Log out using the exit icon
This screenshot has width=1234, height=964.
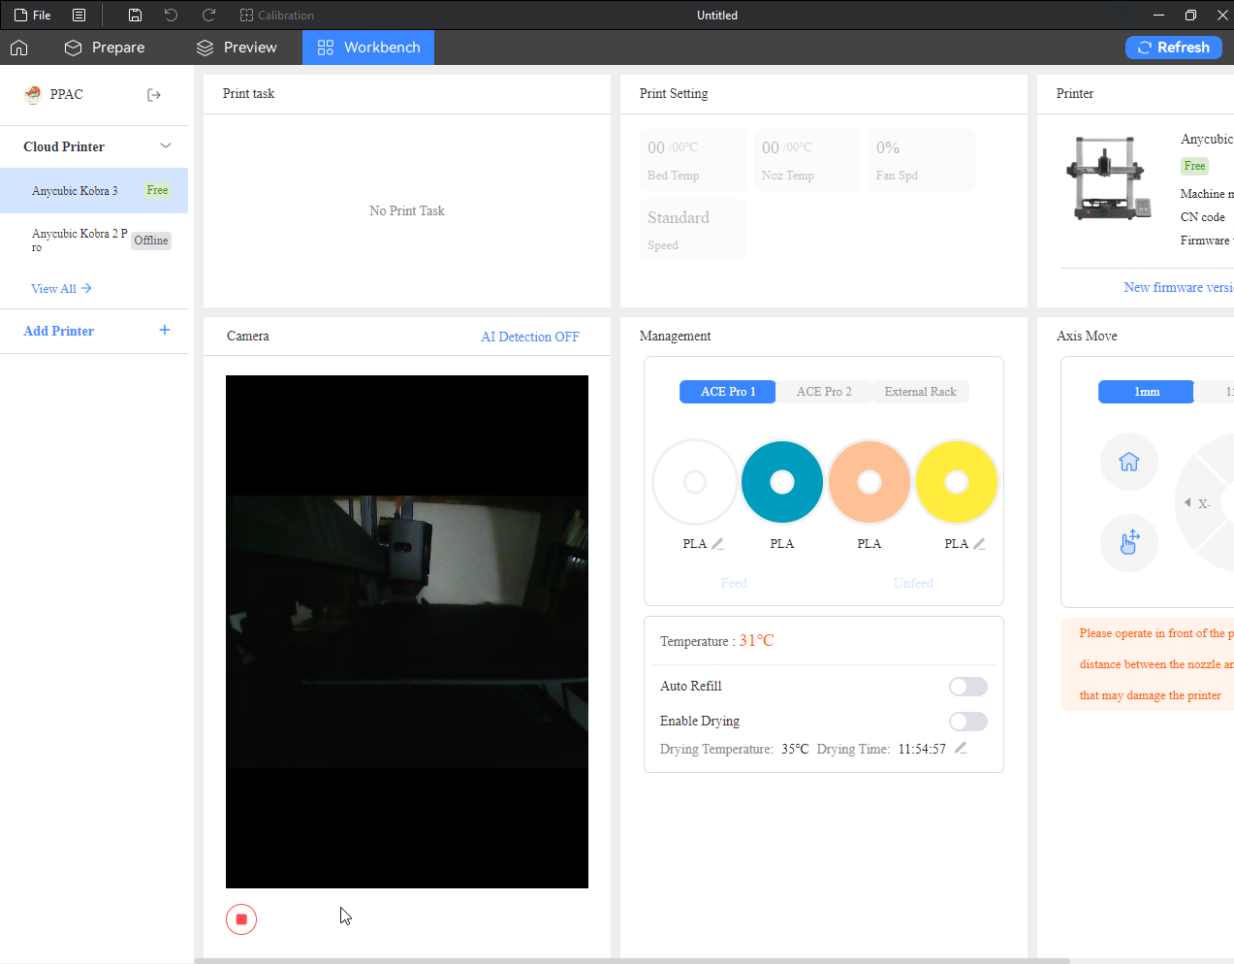coord(153,95)
